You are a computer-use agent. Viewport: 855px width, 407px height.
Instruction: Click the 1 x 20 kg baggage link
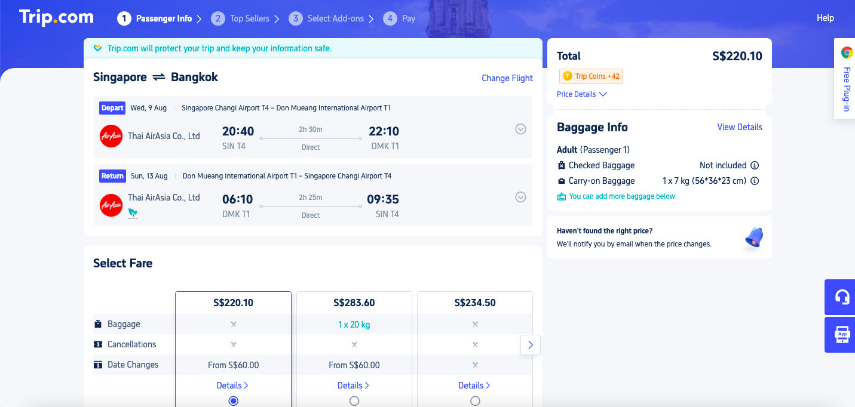tap(354, 325)
